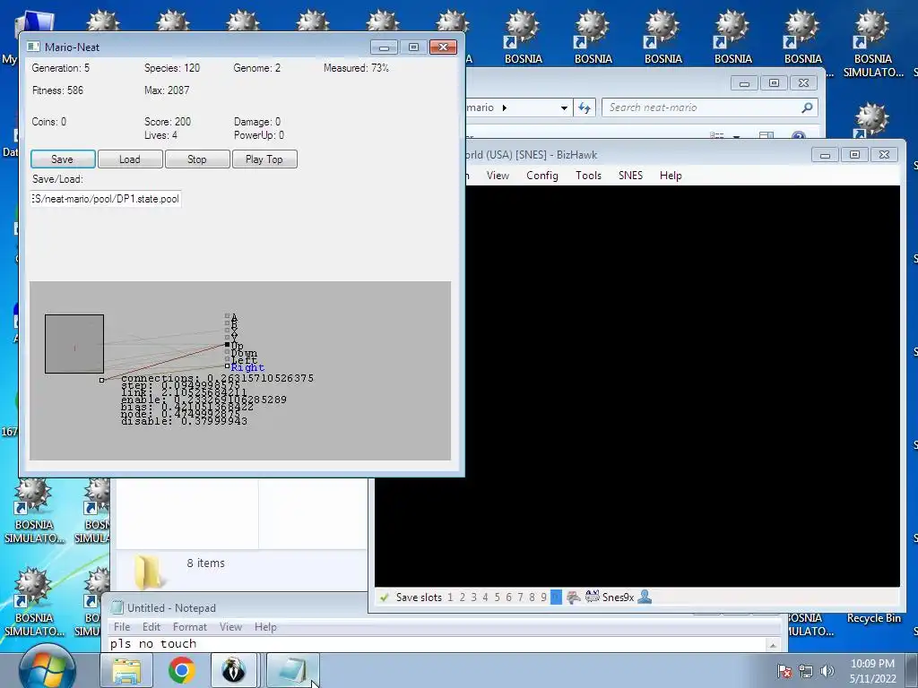This screenshot has width=918, height=688.
Task: Select BizHawk save slot 3
Action: (473, 598)
